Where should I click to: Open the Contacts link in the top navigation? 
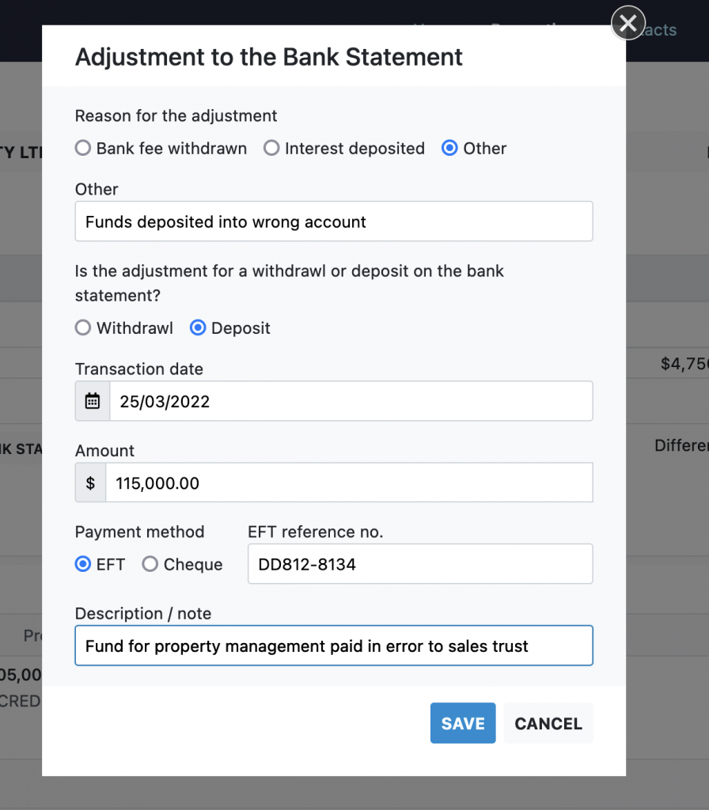coord(658,30)
